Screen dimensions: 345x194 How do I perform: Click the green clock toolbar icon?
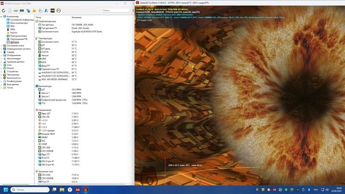[x=59, y=11]
